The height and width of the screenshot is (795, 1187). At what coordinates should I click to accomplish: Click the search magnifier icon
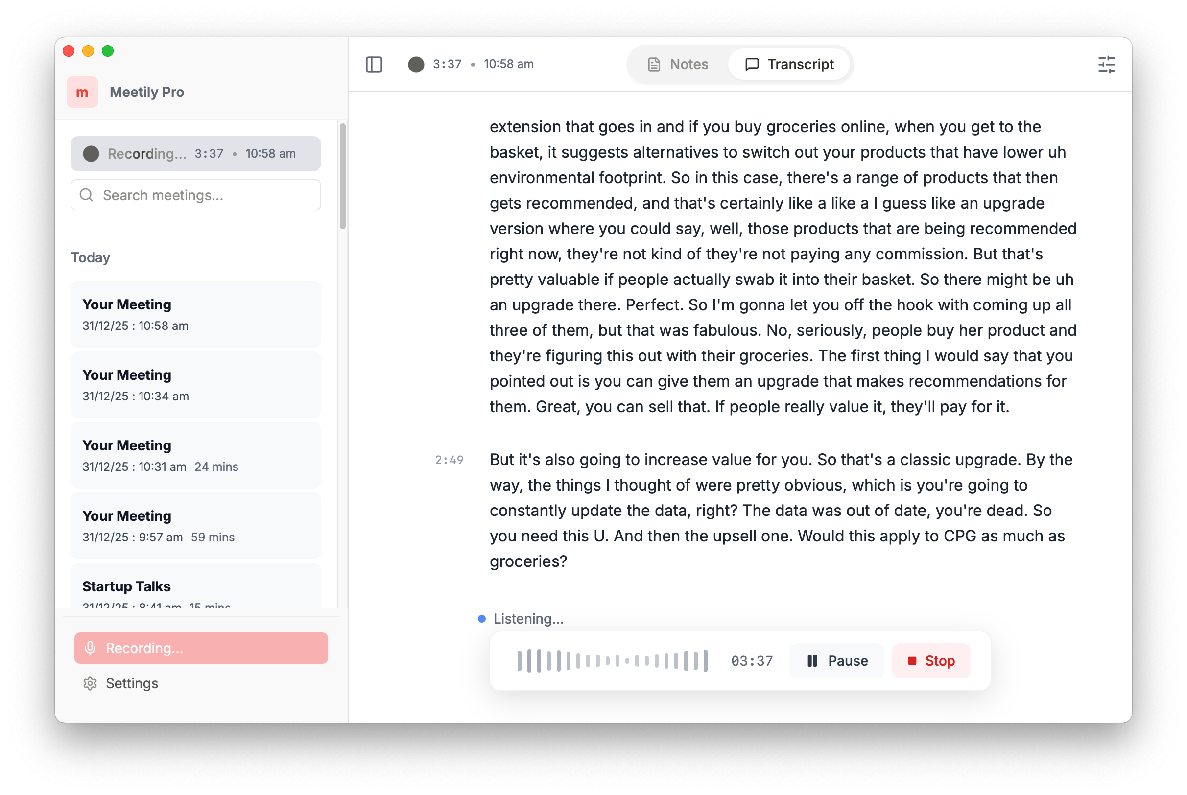tap(87, 195)
